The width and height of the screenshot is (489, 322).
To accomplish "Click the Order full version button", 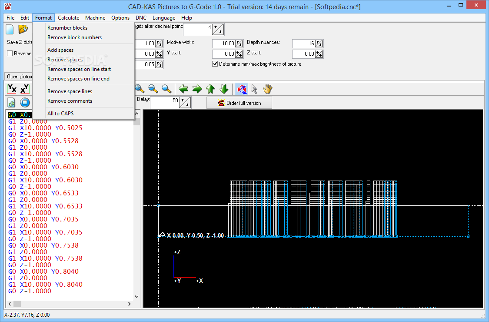I will [x=239, y=103].
